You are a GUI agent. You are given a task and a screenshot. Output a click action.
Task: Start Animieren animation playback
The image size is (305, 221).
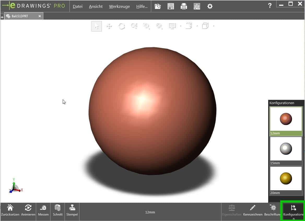tap(28, 210)
